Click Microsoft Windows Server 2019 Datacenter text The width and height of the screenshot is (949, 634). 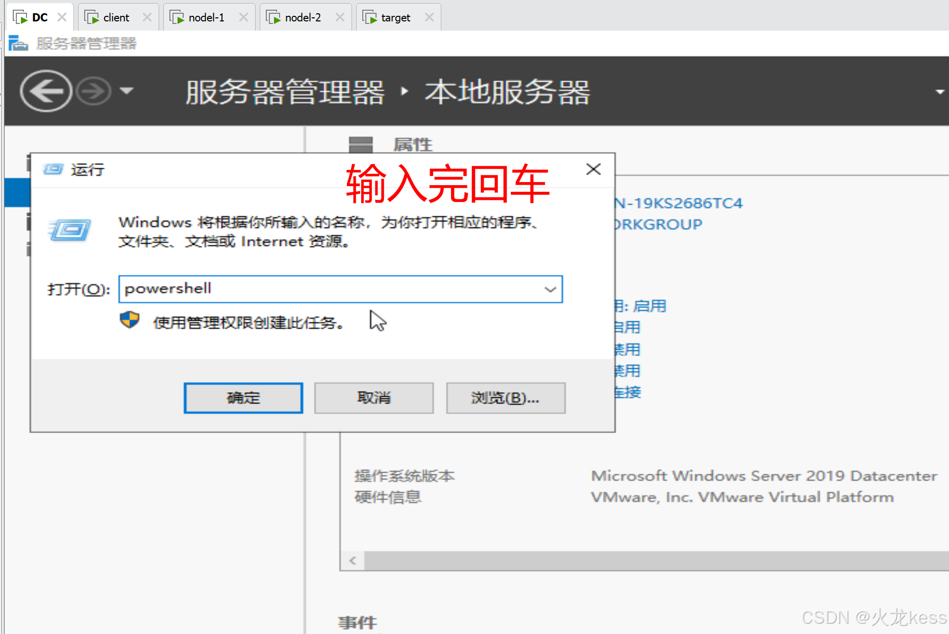[x=764, y=476]
